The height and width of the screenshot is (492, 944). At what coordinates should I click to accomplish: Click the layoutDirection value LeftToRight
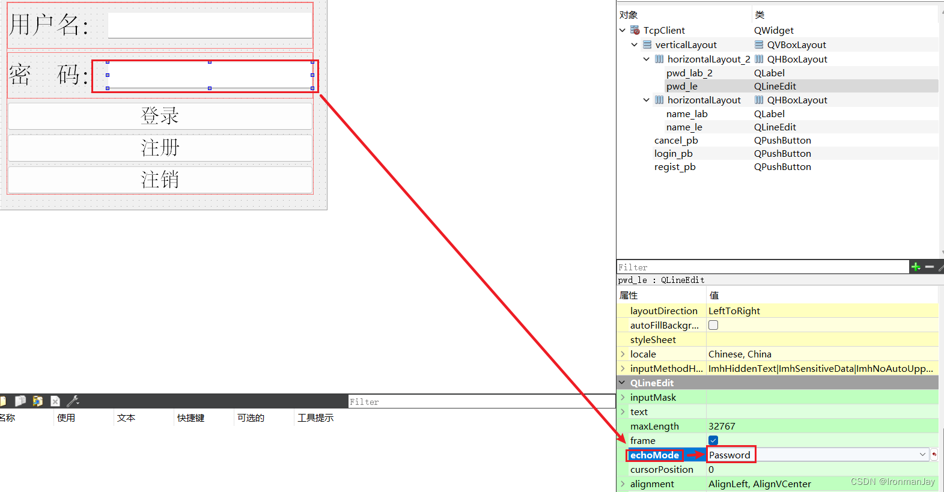click(x=734, y=311)
